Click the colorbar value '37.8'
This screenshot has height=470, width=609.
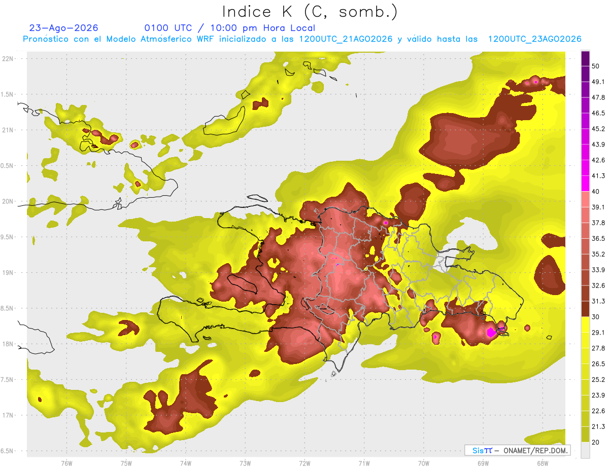598,223
